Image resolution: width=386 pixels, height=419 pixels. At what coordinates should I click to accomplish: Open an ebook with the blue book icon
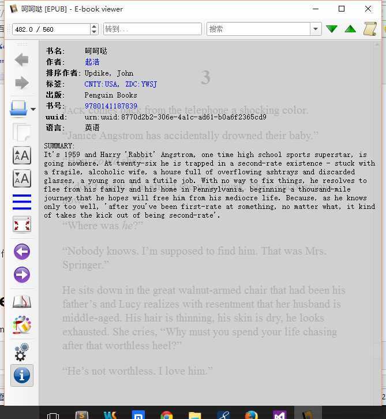click(18, 109)
